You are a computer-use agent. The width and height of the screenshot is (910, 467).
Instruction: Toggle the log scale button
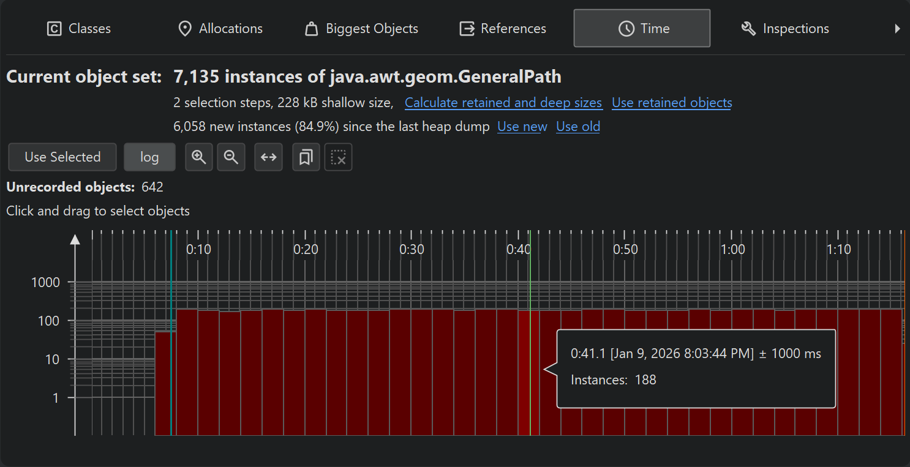149,157
